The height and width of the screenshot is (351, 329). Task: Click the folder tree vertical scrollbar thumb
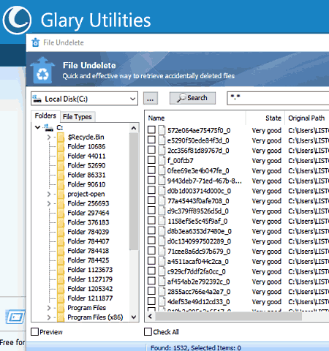pos(134,192)
